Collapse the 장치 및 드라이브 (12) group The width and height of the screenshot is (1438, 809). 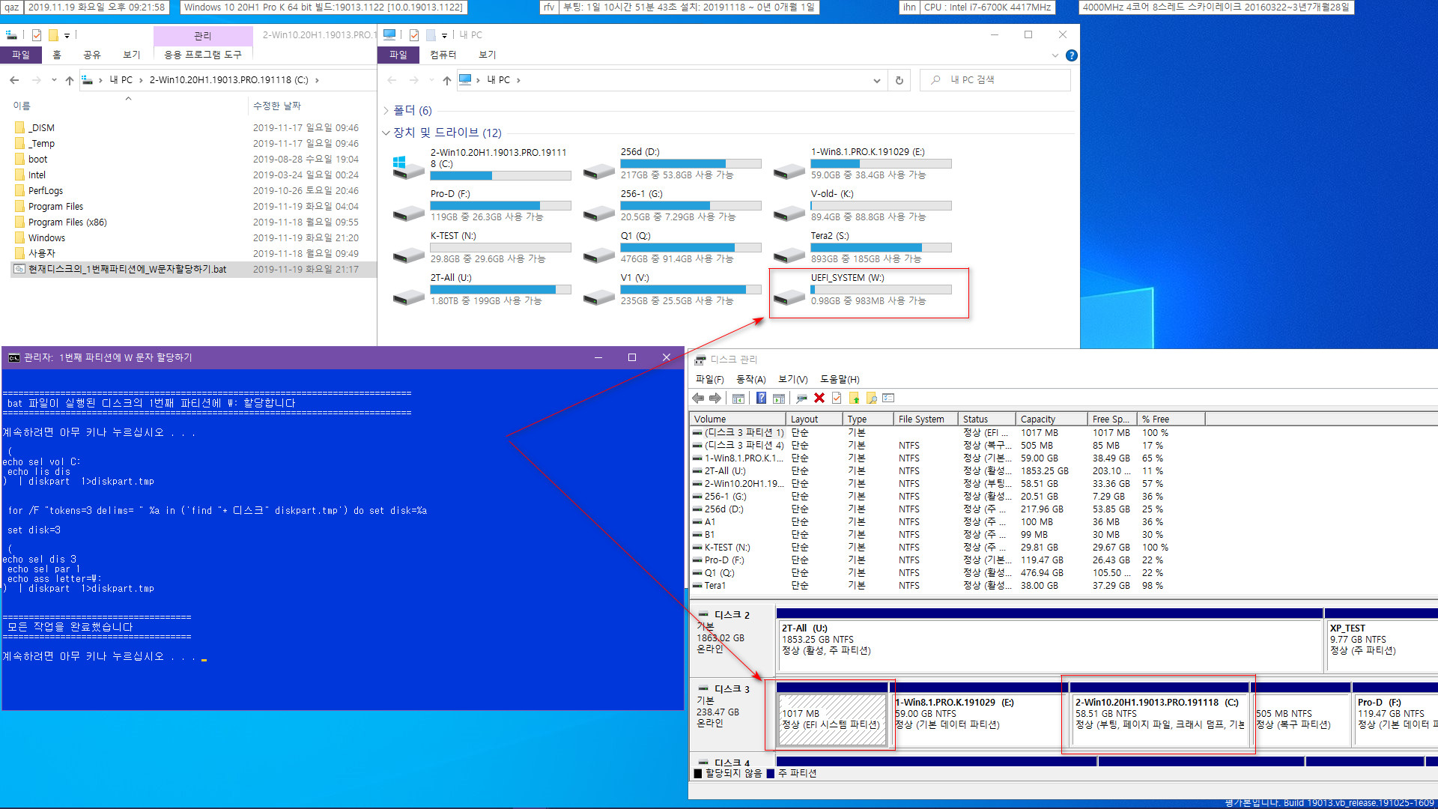[x=386, y=133]
